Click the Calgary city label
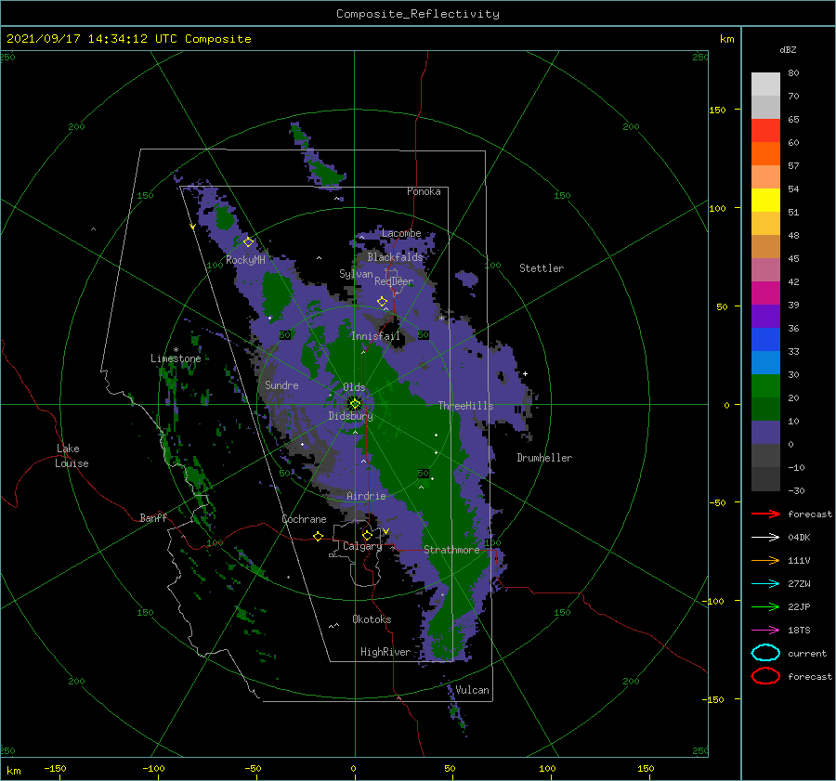Image resolution: width=836 pixels, height=781 pixels. pos(362,546)
